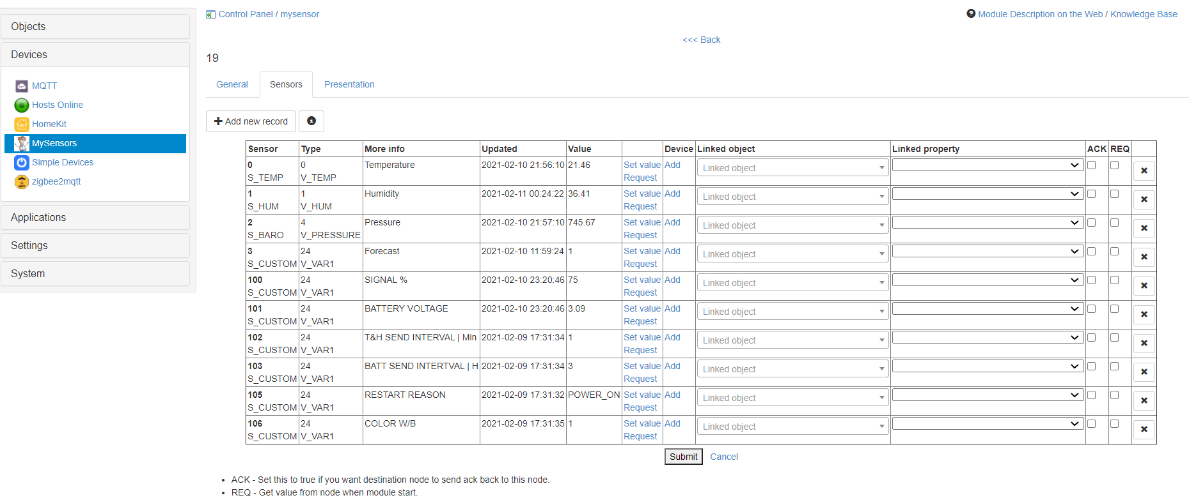1189x500 pixels.
Task: Click Request for the Humidity sensor
Action: pyautogui.click(x=640, y=206)
